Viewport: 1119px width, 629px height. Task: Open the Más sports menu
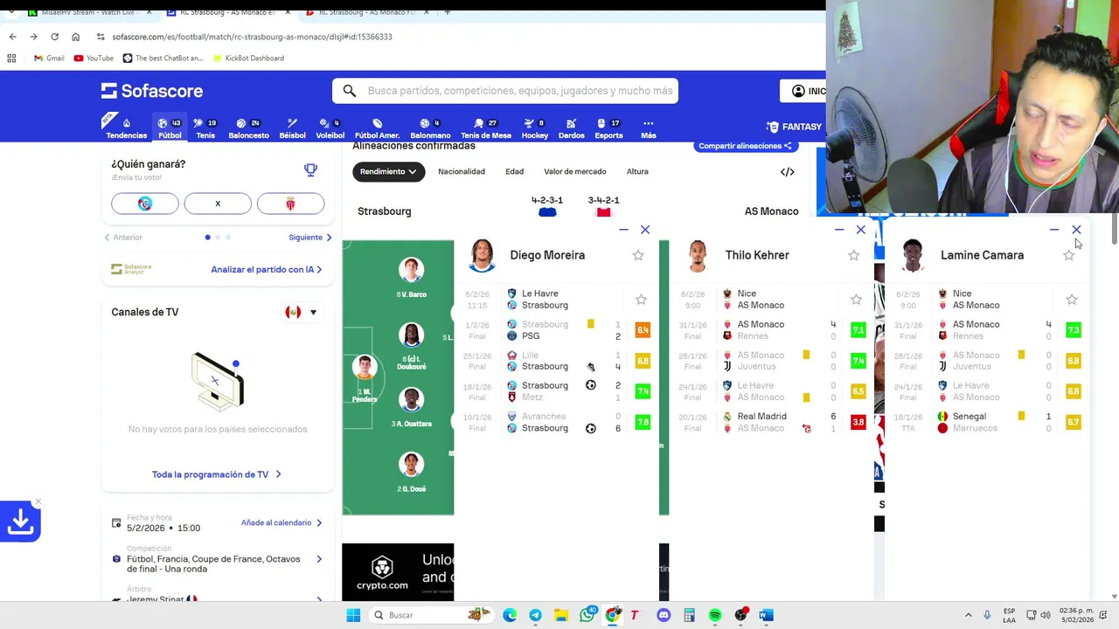pos(648,128)
